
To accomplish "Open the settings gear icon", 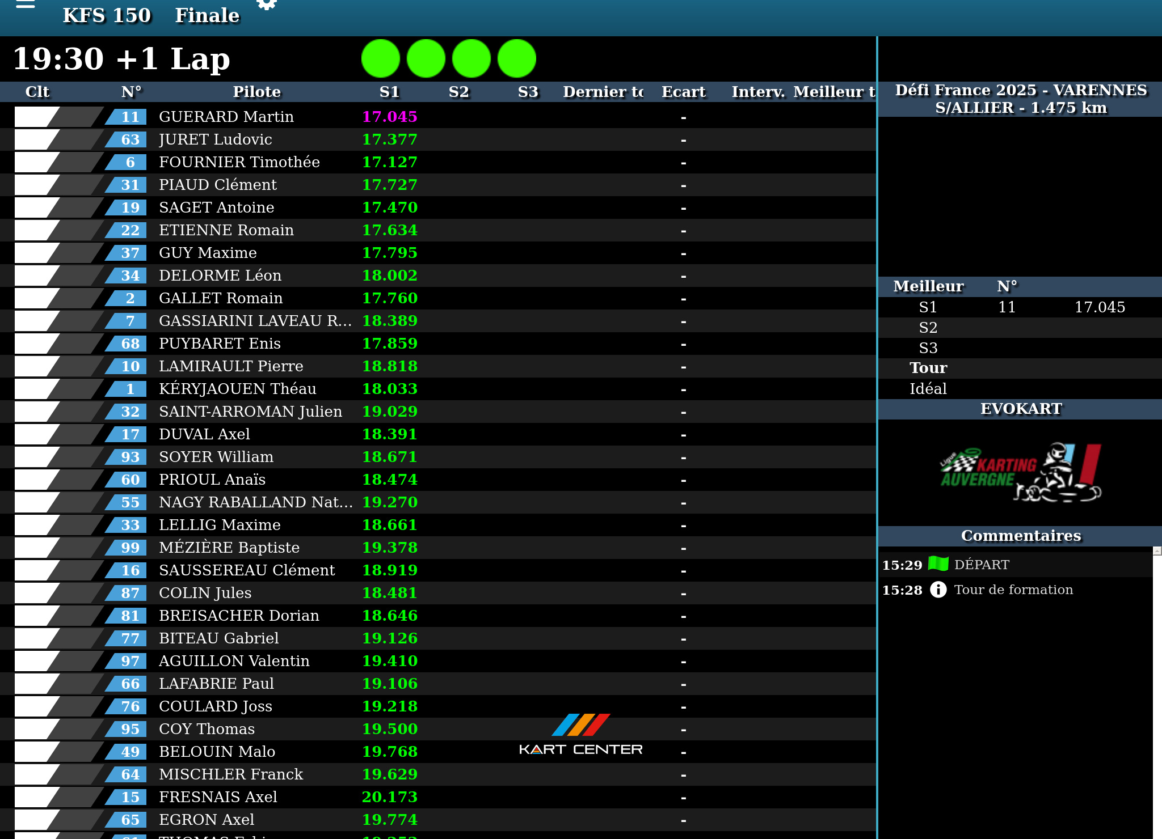I will coord(266,5).
